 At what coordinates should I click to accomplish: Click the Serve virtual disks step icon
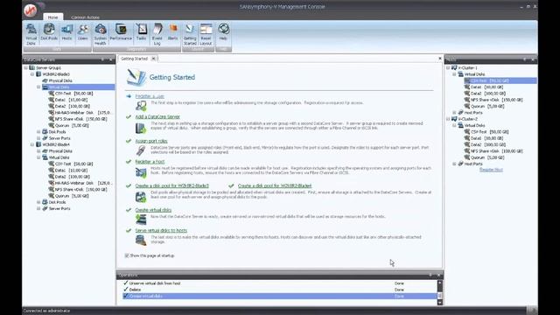pyautogui.click(x=141, y=240)
